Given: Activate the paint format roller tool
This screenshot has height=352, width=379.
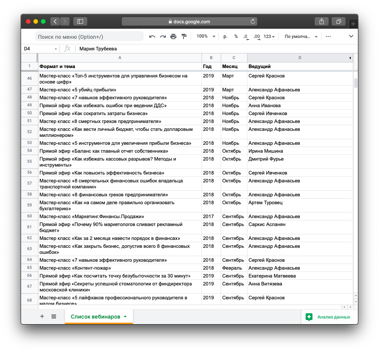Looking at the screenshot, I should coord(184,36).
